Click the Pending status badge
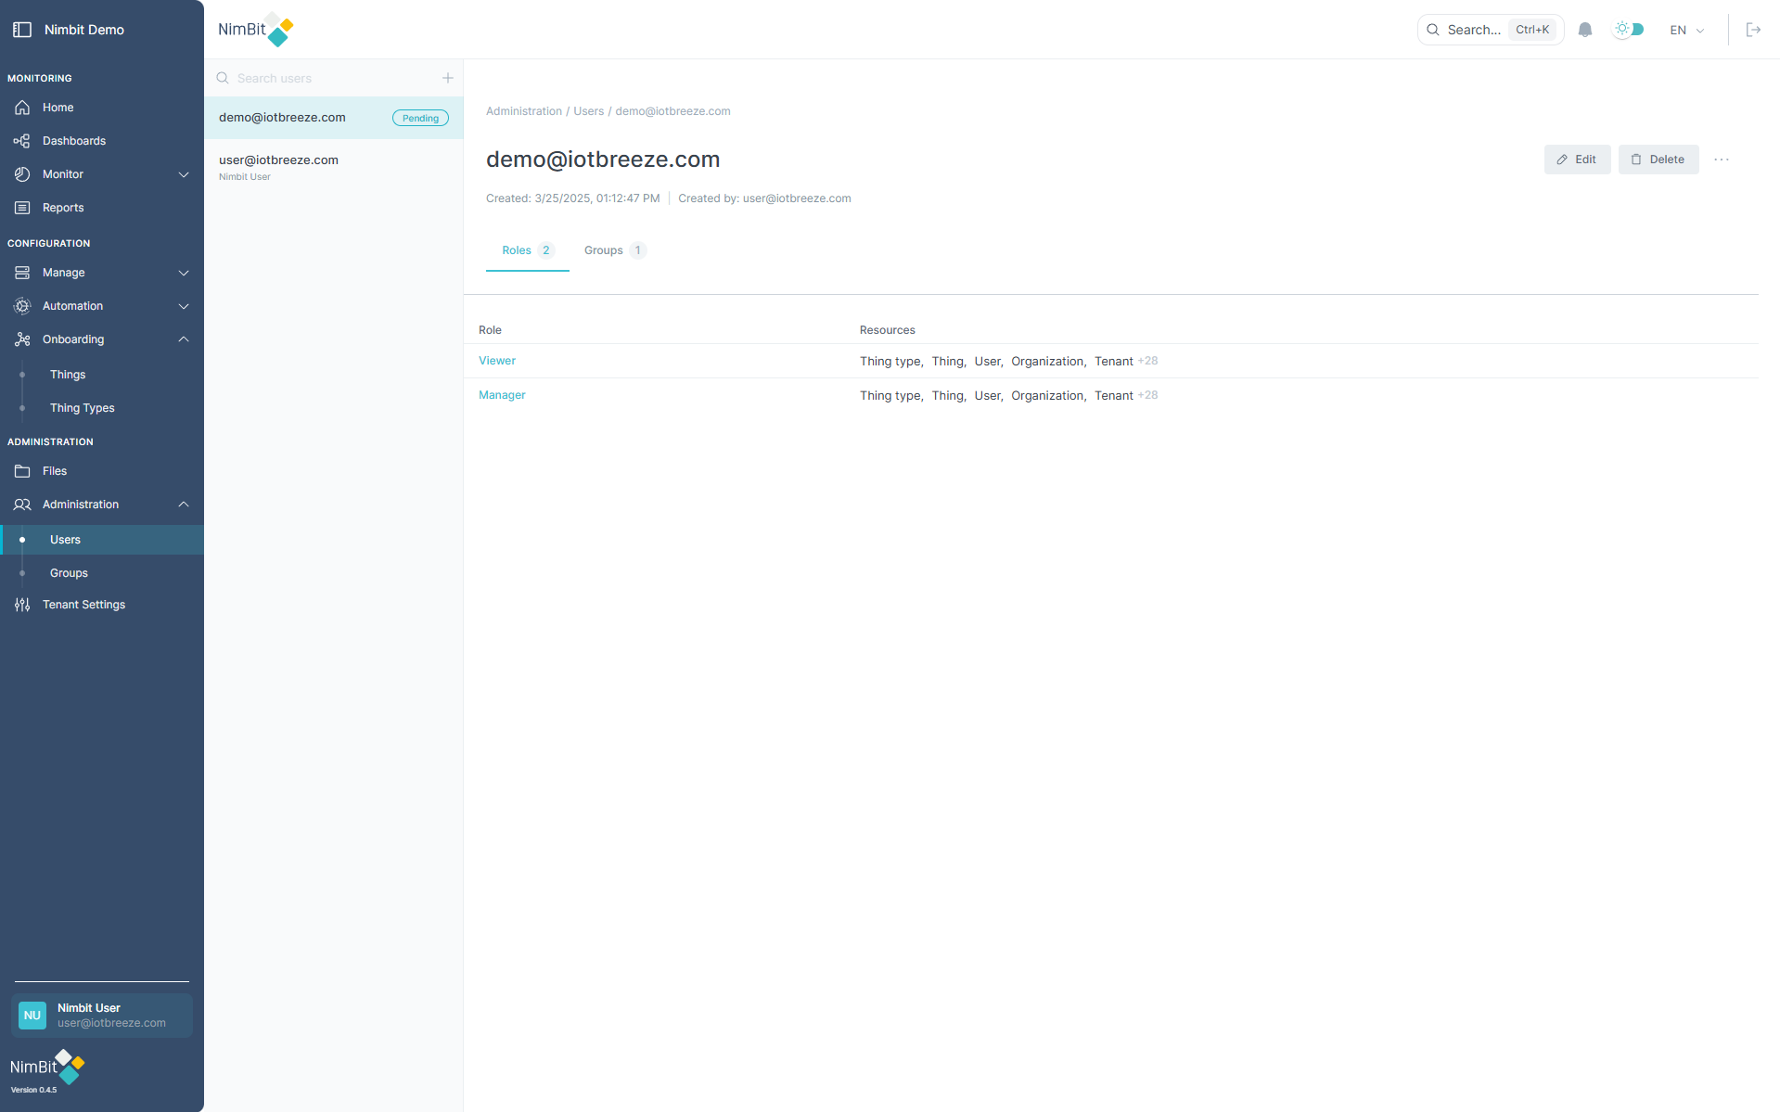Image resolution: width=1780 pixels, height=1112 pixels. coord(419,118)
